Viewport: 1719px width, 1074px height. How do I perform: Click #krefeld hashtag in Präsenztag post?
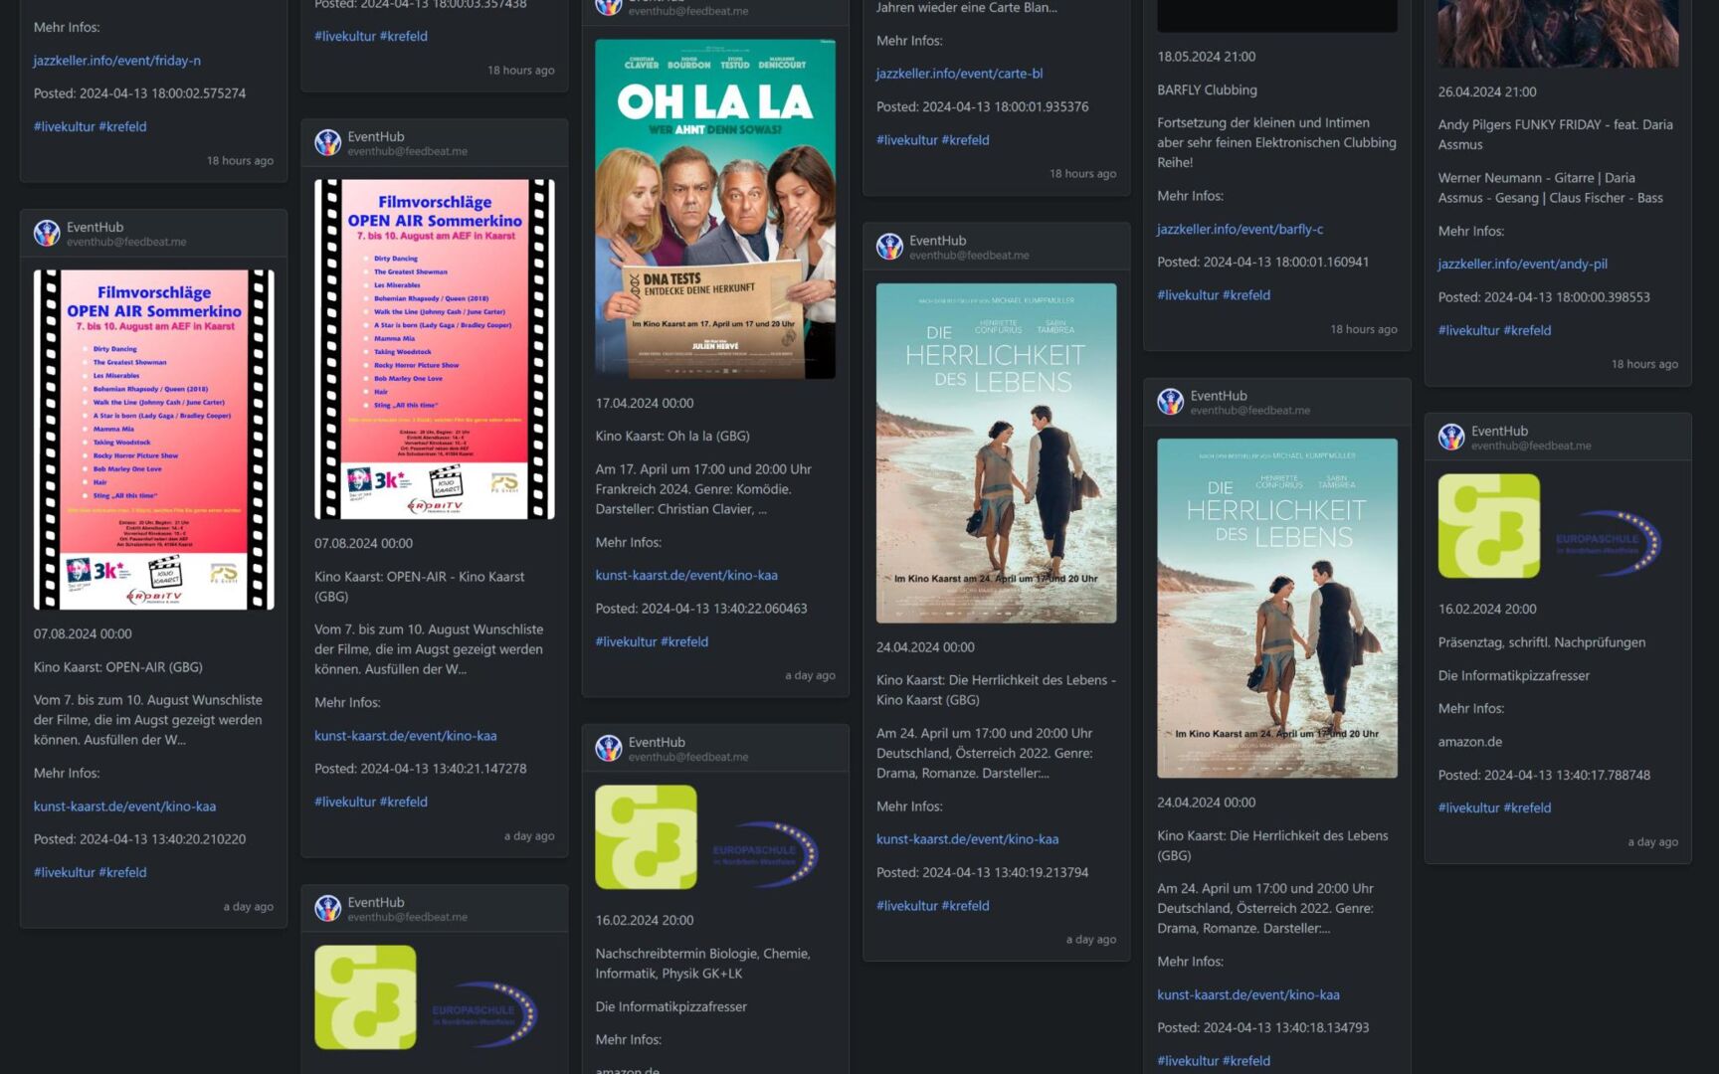tap(1527, 807)
